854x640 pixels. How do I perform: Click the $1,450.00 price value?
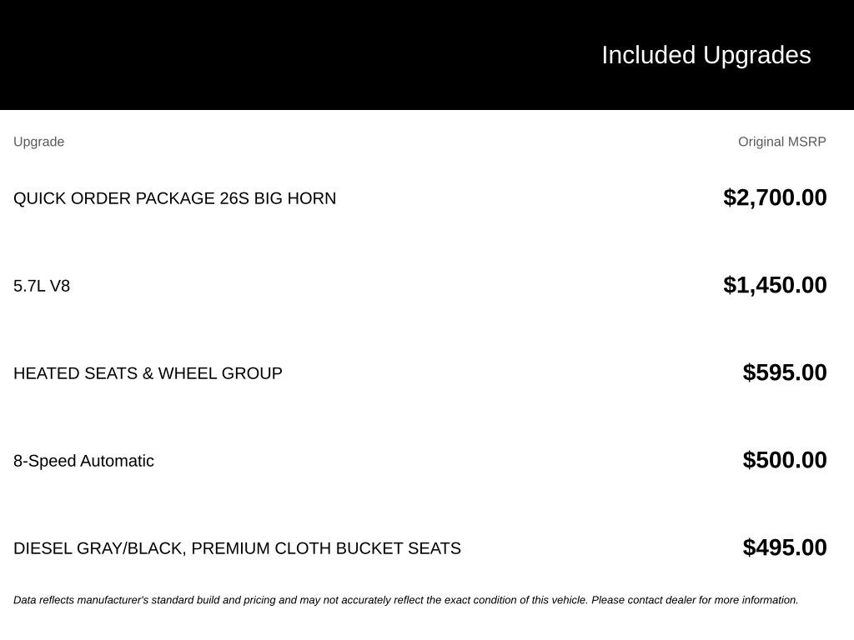point(775,285)
